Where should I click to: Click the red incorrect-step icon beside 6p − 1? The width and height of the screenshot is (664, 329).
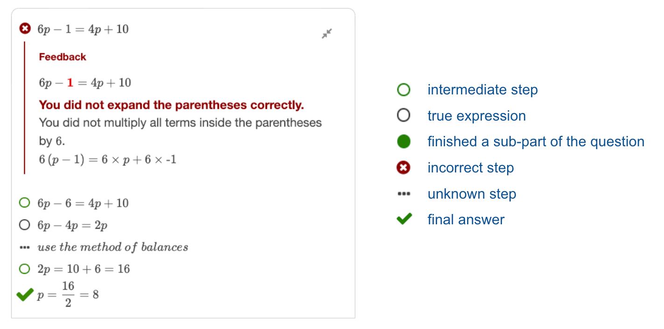[25, 29]
